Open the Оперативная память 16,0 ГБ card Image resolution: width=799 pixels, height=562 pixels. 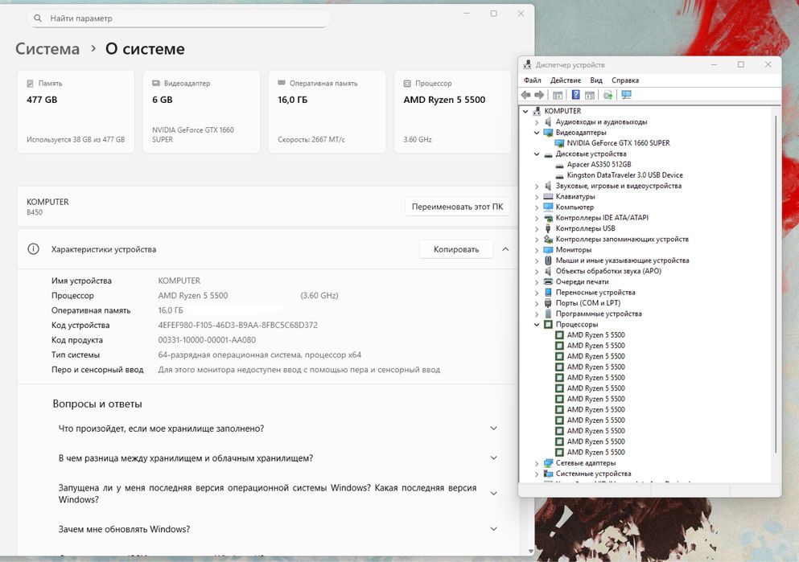[327, 112]
